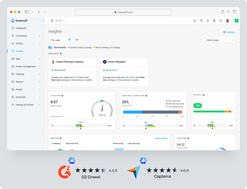Click the Activity card info icon
This screenshot has width=247, height=189.
tap(203, 95)
